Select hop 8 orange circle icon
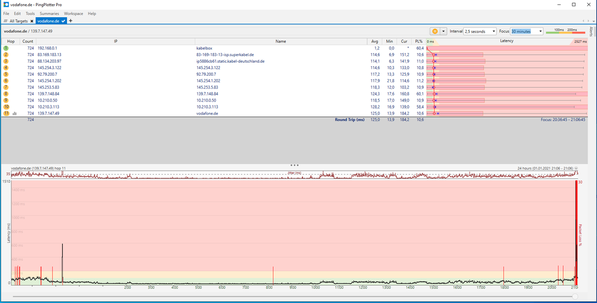This screenshot has width=597, height=303. tap(6, 94)
